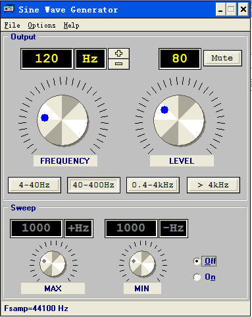Select the 40-400Hz range button
This screenshot has width=252, height=317.
[93, 185]
